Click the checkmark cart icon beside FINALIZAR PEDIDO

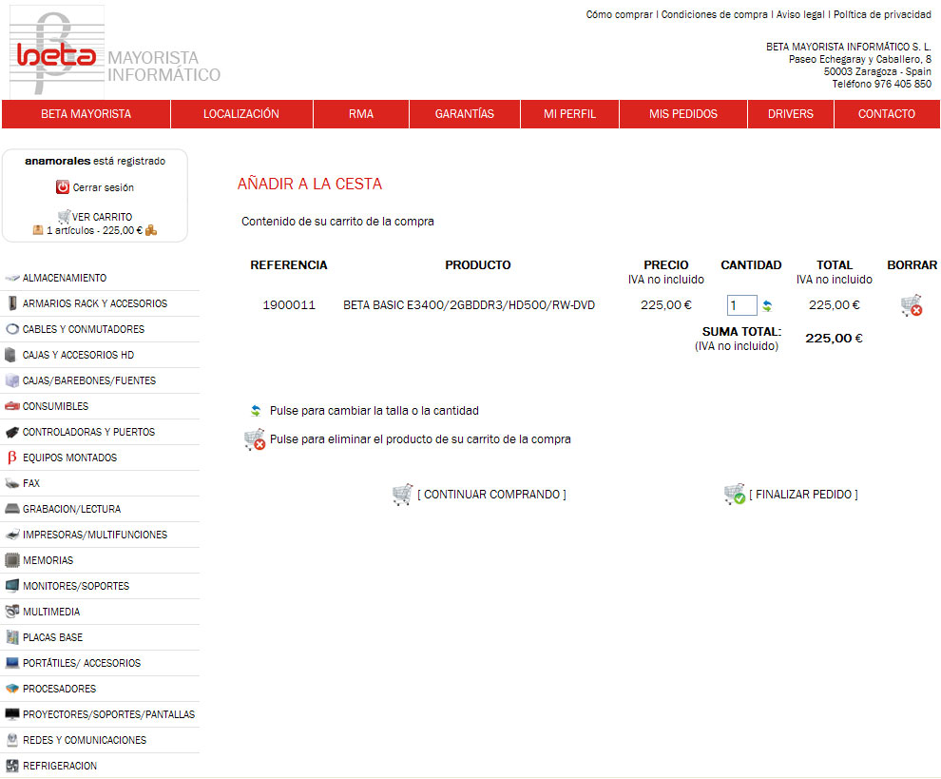[735, 495]
